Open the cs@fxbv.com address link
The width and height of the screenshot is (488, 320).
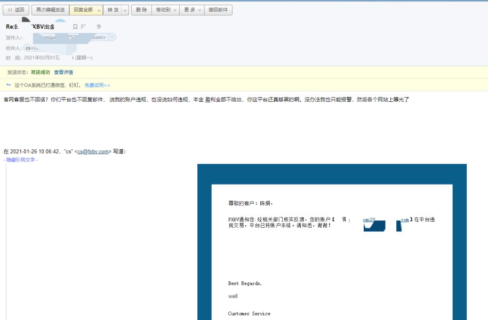click(93, 151)
